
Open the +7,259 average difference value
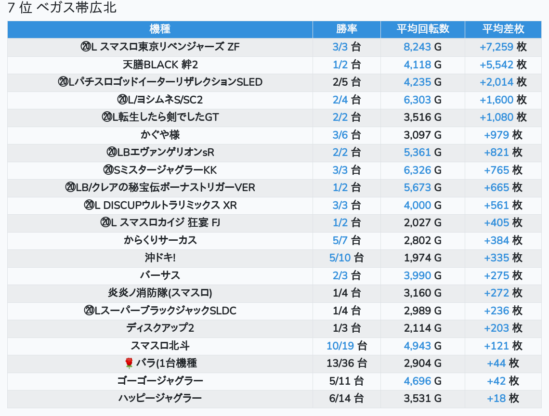tap(496, 47)
